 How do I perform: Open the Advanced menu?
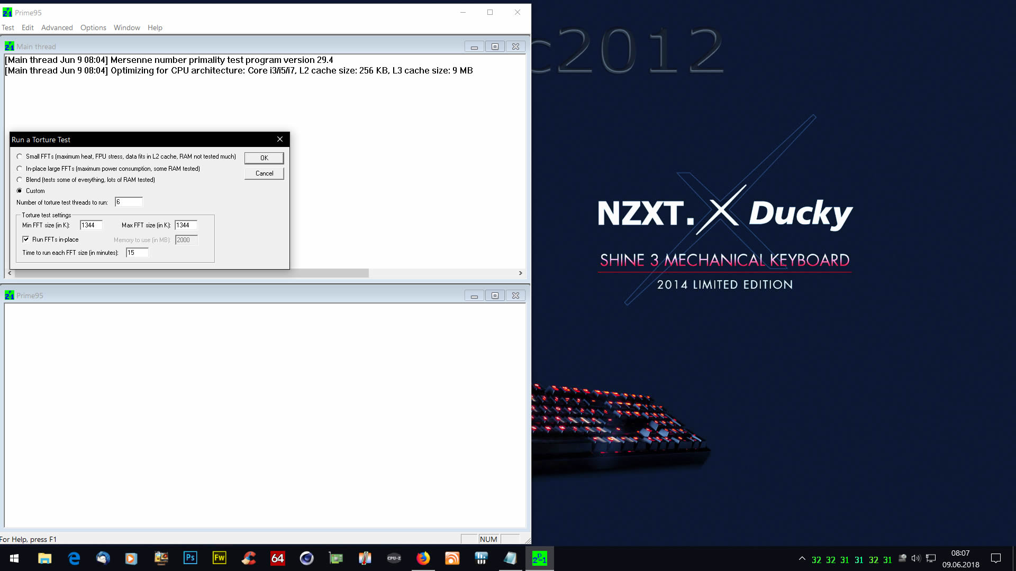click(57, 27)
